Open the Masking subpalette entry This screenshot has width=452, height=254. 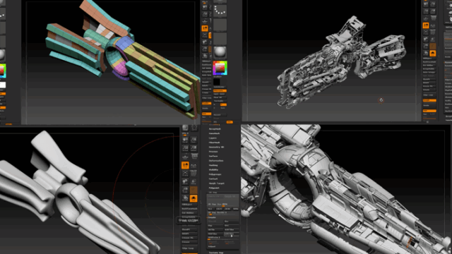pos(213,165)
